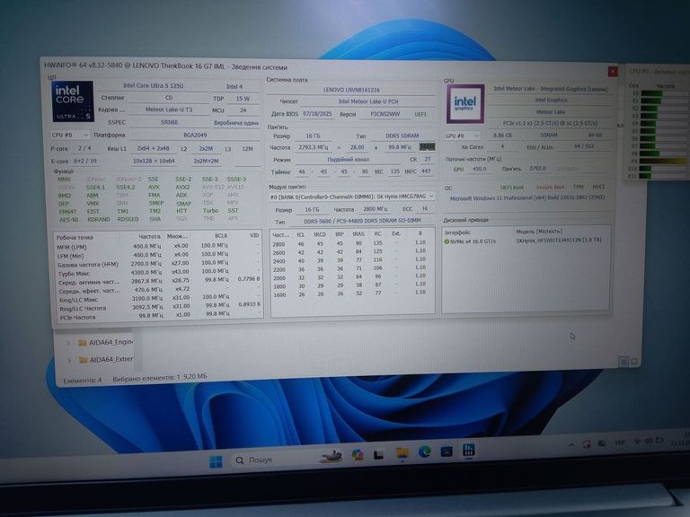
Task: Click the Intel Graphics logo image
Action: pyautogui.click(x=465, y=103)
